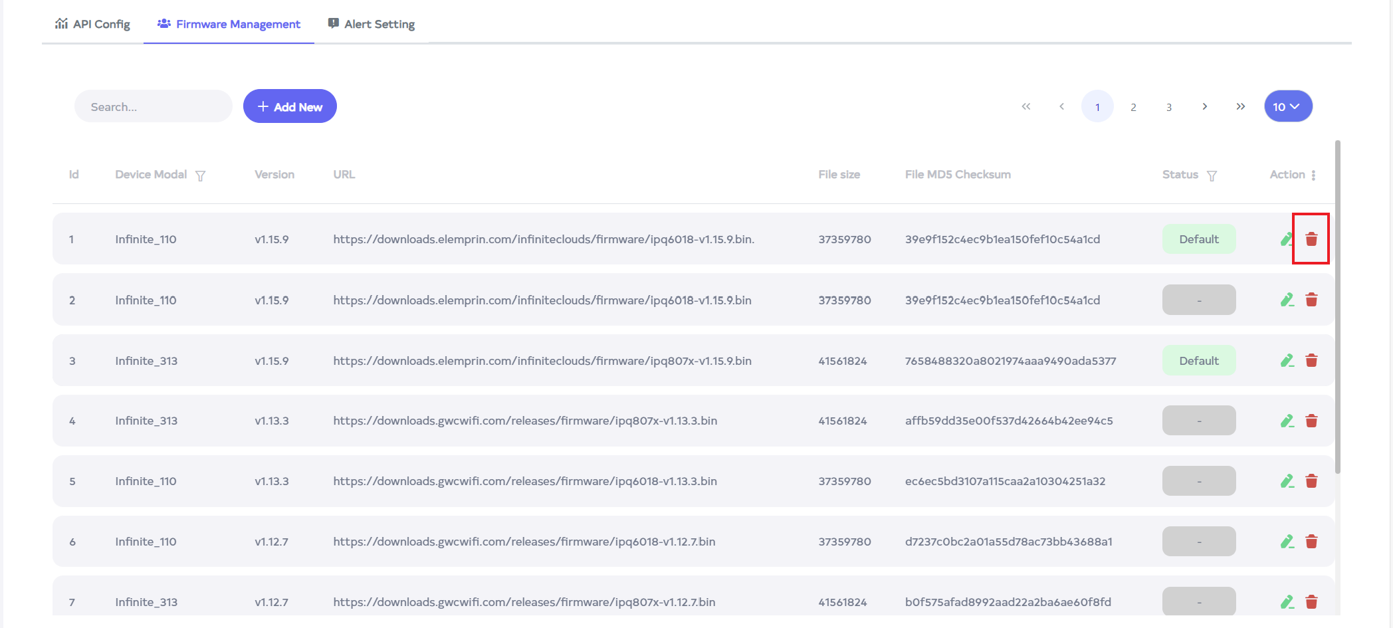Expand the page size dropdown showing 10
Screen dimensions: 1393x628
coord(1287,106)
